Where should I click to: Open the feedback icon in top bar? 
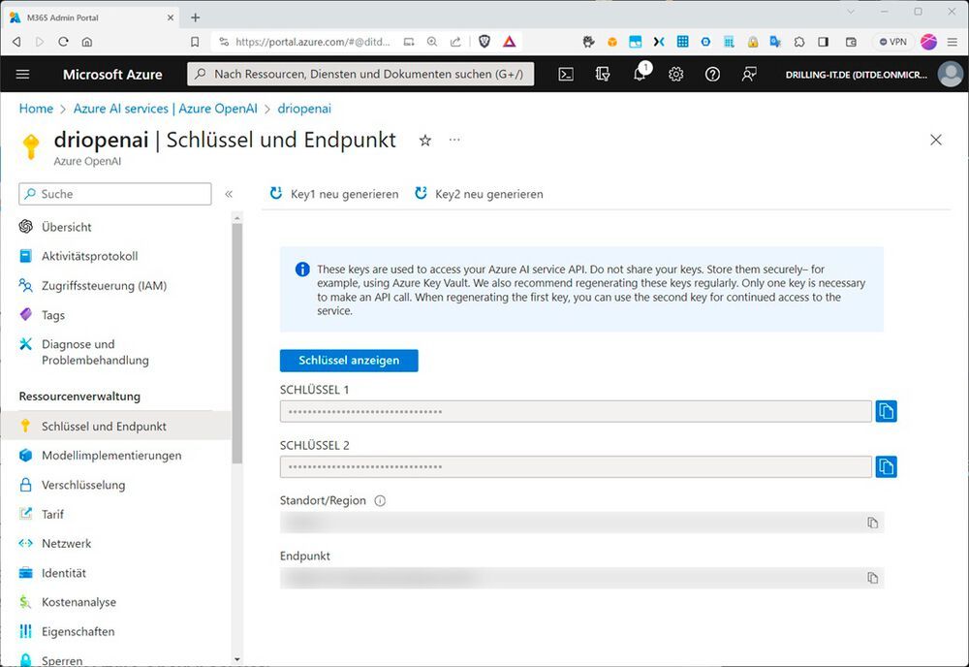(749, 75)
